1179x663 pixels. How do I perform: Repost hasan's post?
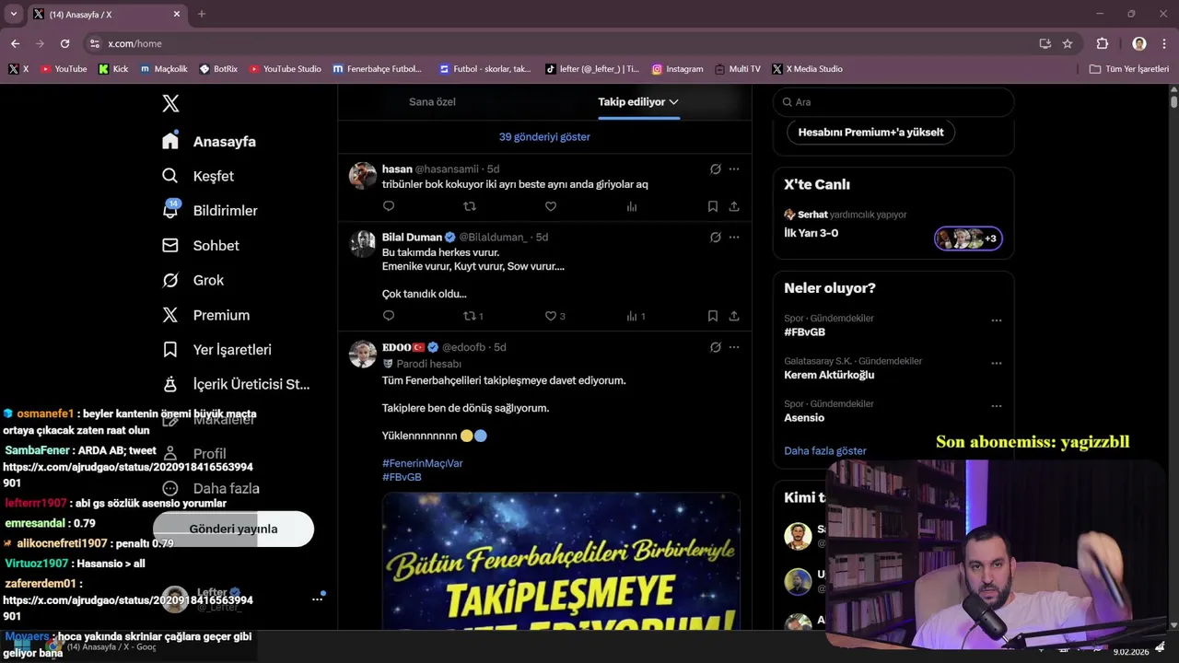tap(470, 206)
